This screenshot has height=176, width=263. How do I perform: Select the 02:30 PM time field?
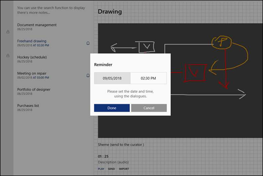pos(149,78)
